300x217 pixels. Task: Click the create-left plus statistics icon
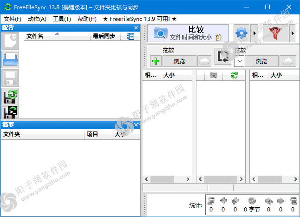click(235, 201)
